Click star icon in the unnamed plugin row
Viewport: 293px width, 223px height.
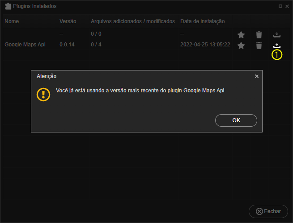click(x=241, y=35)
